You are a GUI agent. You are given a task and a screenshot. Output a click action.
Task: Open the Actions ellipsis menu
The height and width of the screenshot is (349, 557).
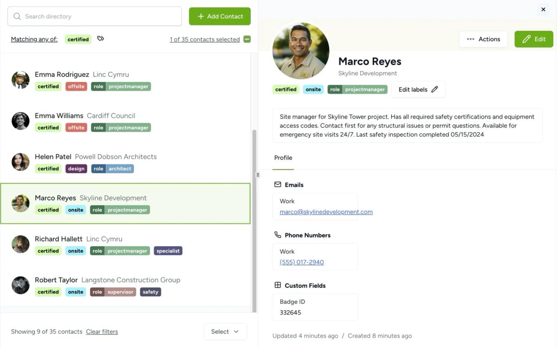pyautogui.click(x=483, y=39)
